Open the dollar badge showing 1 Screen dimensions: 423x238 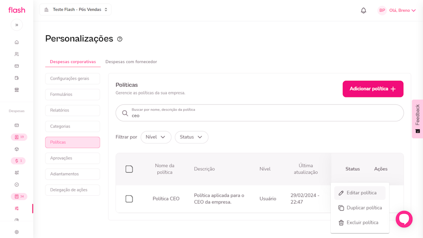[x=18, y=161]
